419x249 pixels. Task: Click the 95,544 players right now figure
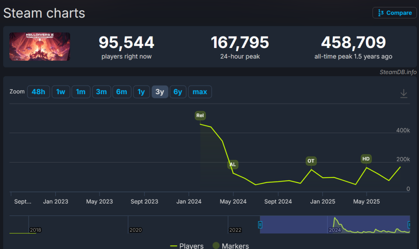tap(126, 43)
